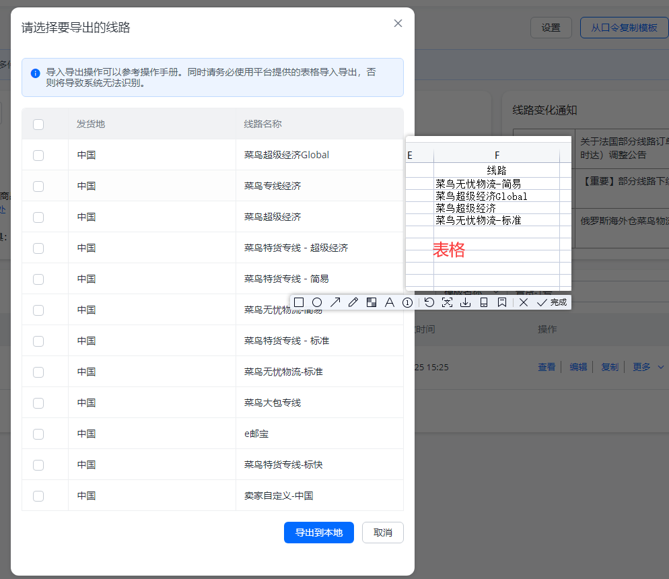Check the box for 菜鸟无忧物流-简易
The width and height of the screenshot is (669, 579).
click(38, 310)
